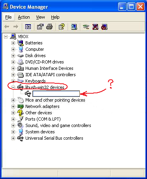Click the Update Driver toolbar icon

pyautogui.click(x=86, y=27)
